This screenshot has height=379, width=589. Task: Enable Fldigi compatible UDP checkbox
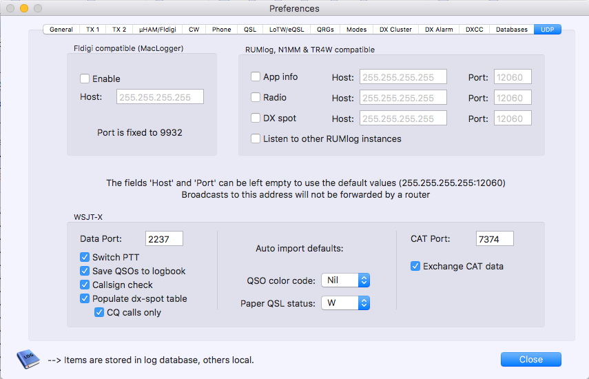pyautogui.click(x=85, y=79)
